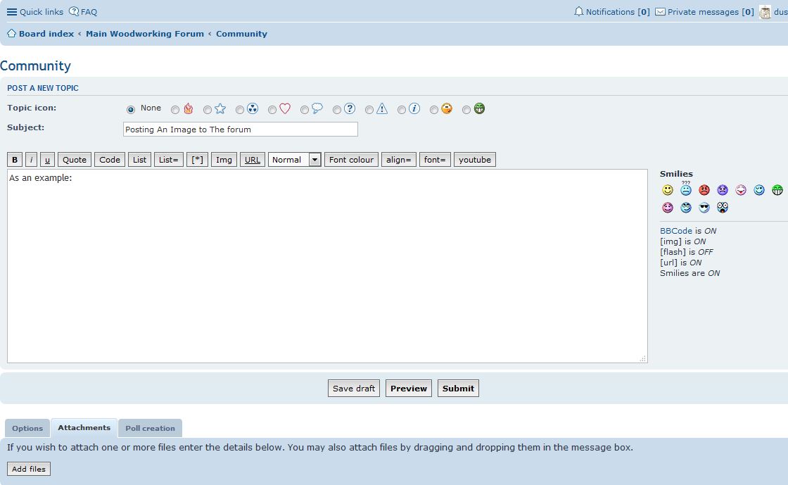
Task: Select the radio button beside the question mark icon
Action: pyautogui.click(x=337, y=110)
